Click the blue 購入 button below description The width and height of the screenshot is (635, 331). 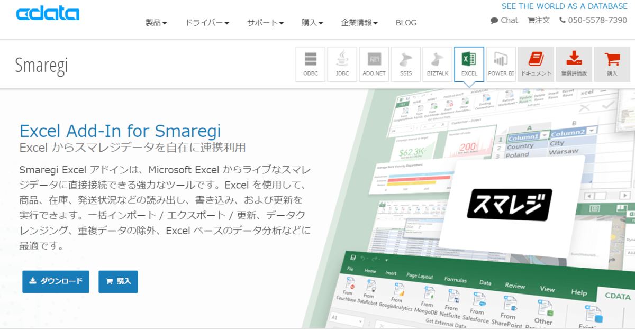click(118, 281)
